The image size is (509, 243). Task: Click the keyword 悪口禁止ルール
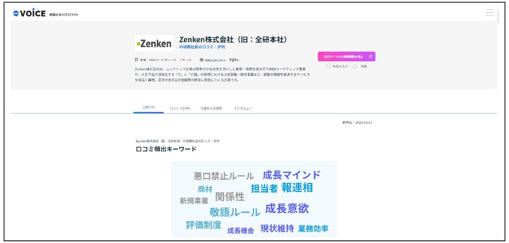click(224, 176)
